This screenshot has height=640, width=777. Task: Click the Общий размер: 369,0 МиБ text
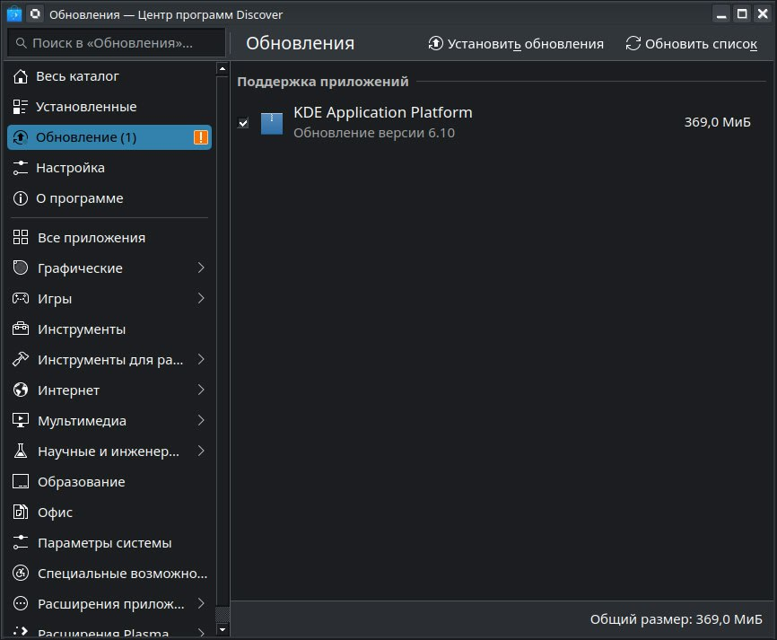coord(676,619)
